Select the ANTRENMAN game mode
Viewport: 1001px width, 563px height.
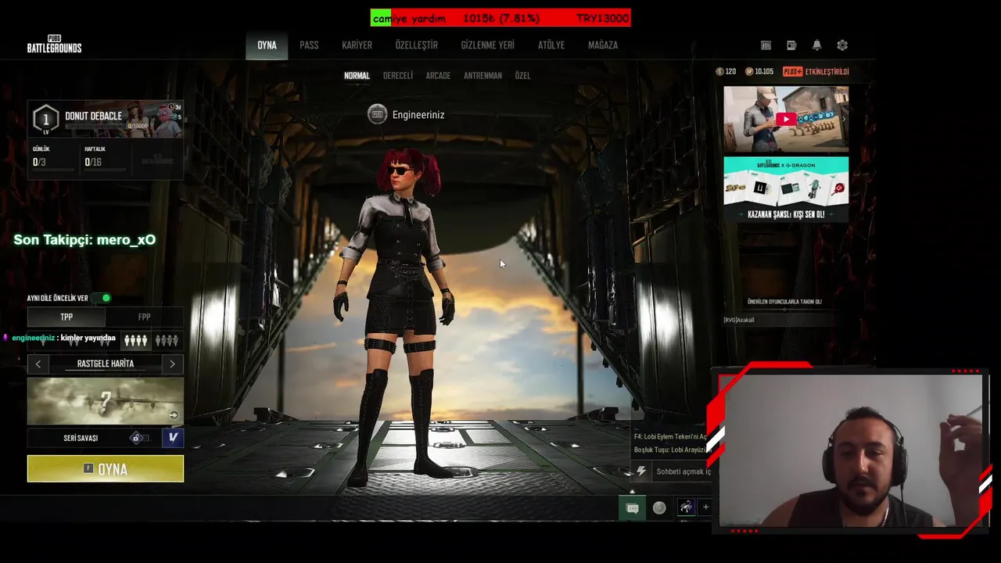tap(483, 76)
